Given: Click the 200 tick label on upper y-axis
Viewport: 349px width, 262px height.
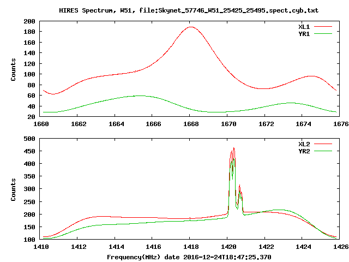Looking at the screenshot, I should pyautogui.click(x=29, y=21).
